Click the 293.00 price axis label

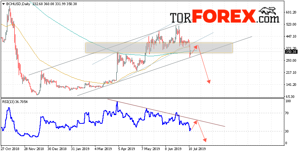(291, 61)
